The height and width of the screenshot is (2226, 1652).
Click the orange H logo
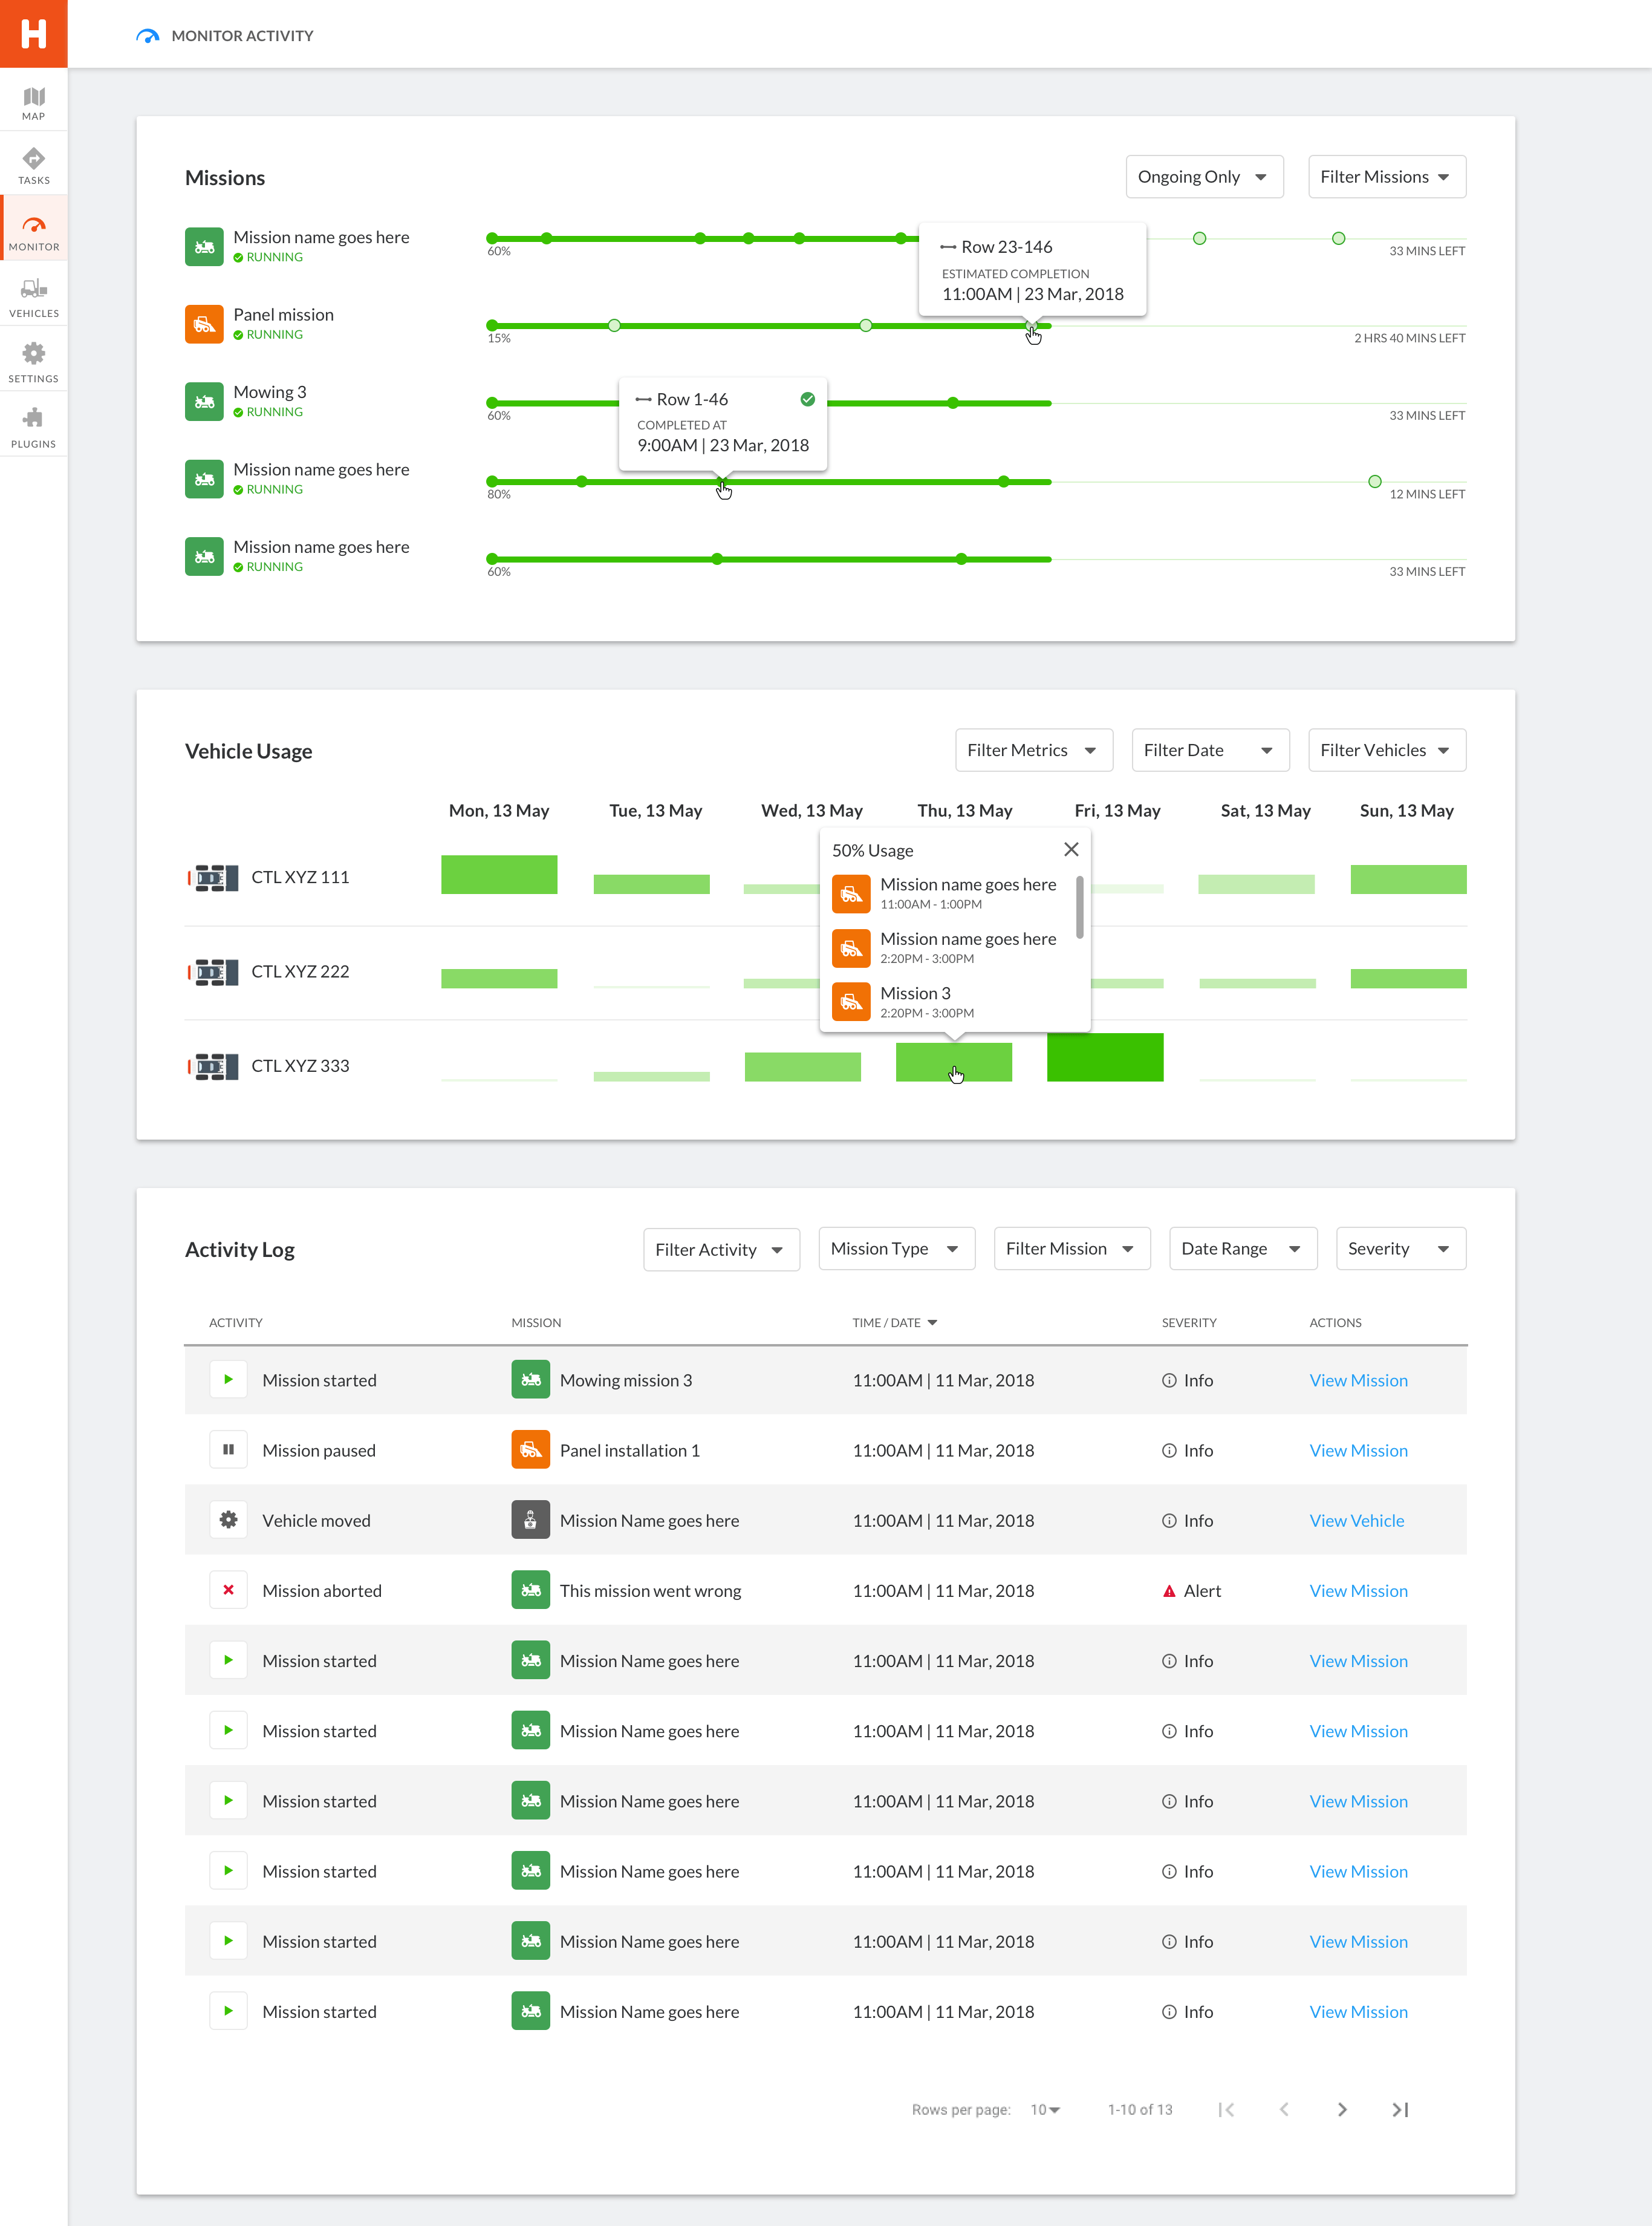[x=33, y=33]
